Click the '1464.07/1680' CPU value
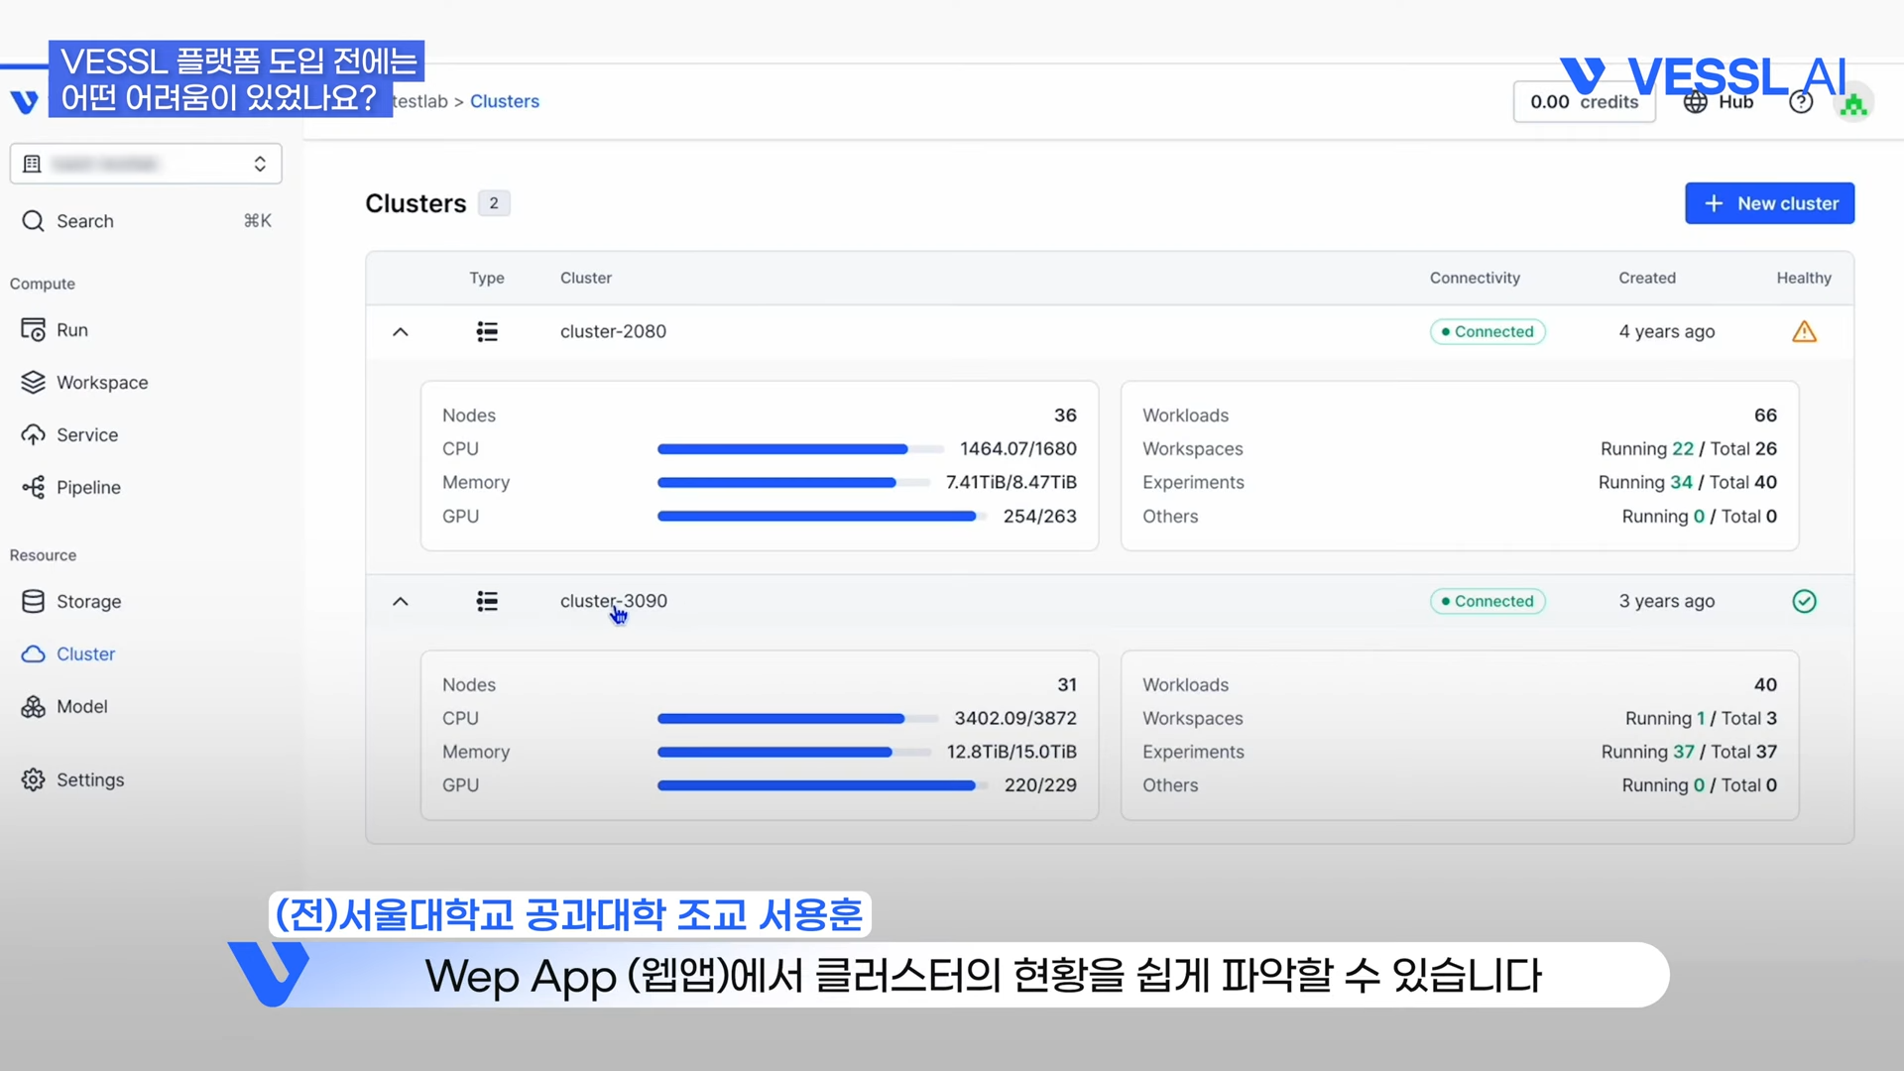 pos(1018,448)
